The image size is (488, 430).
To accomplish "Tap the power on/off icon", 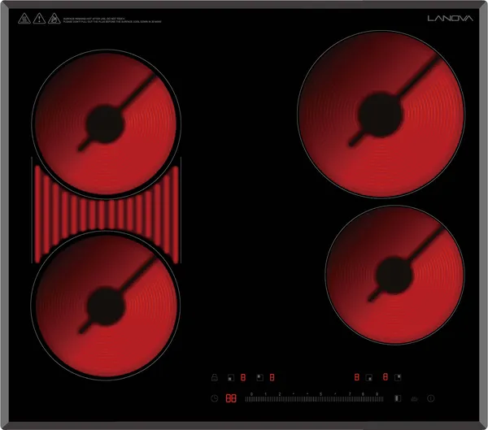I will 431,398.
